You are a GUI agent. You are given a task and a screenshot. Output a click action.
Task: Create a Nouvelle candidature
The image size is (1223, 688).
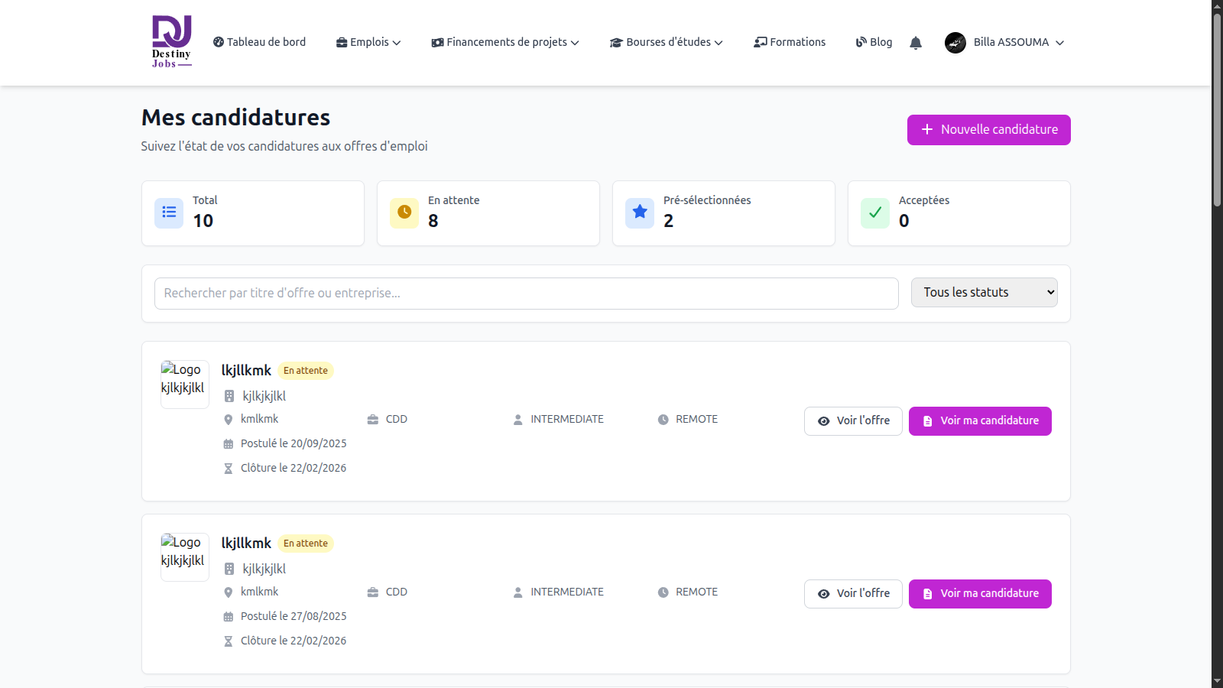[988, 130]
